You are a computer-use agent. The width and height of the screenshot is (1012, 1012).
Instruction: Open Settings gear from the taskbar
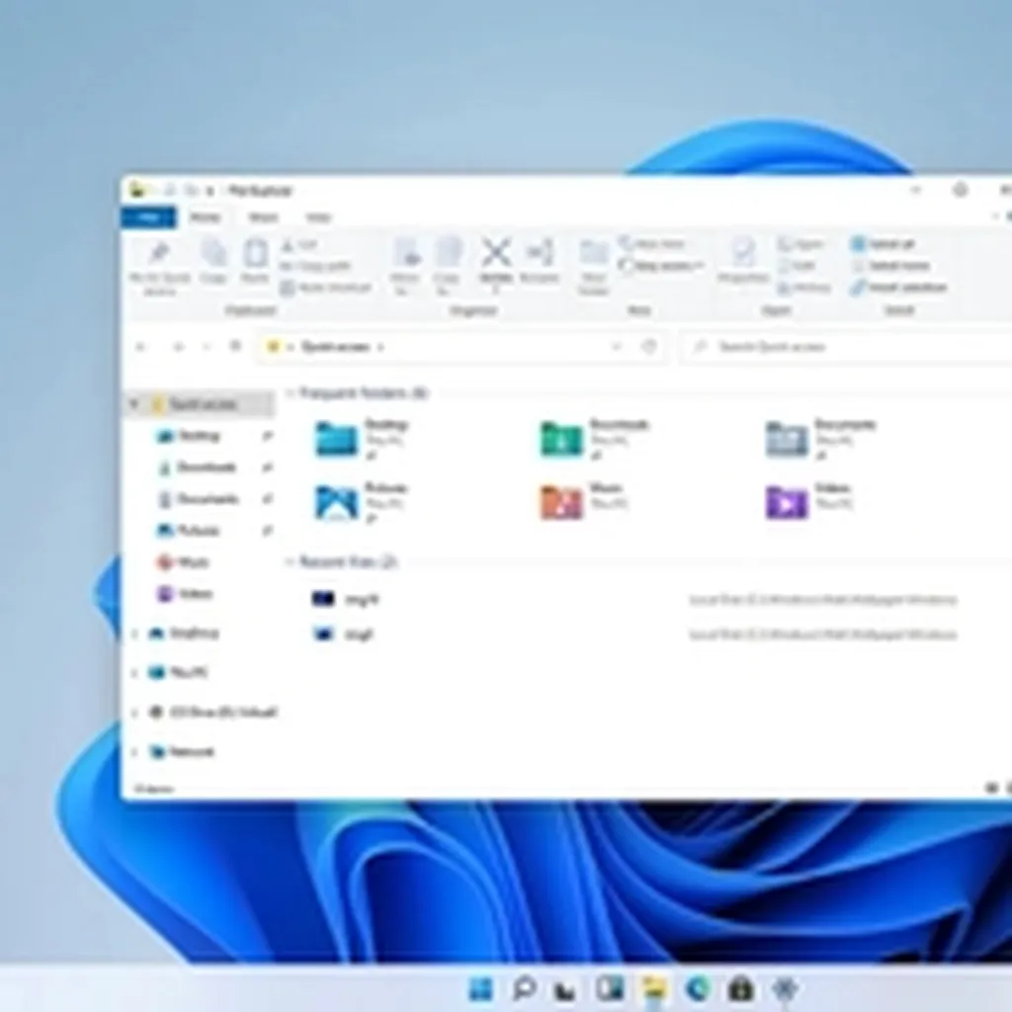[785, 988]
